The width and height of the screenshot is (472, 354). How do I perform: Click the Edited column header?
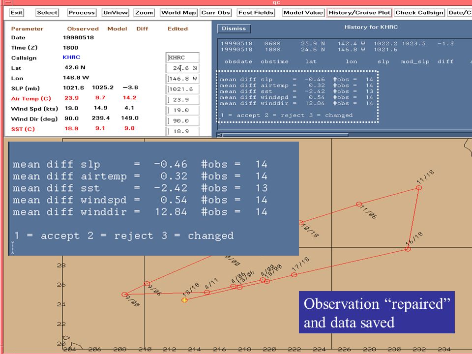pos(177,29)
